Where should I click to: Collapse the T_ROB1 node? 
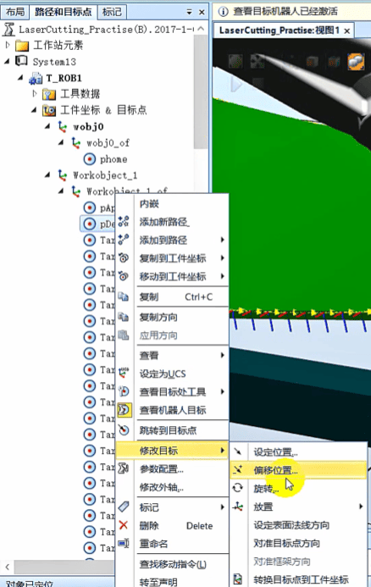pyautogui.click(x=20, y=77)
